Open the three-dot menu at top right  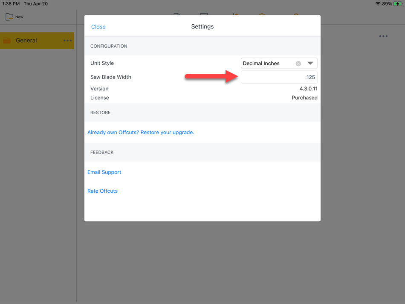tap(383, 36)
